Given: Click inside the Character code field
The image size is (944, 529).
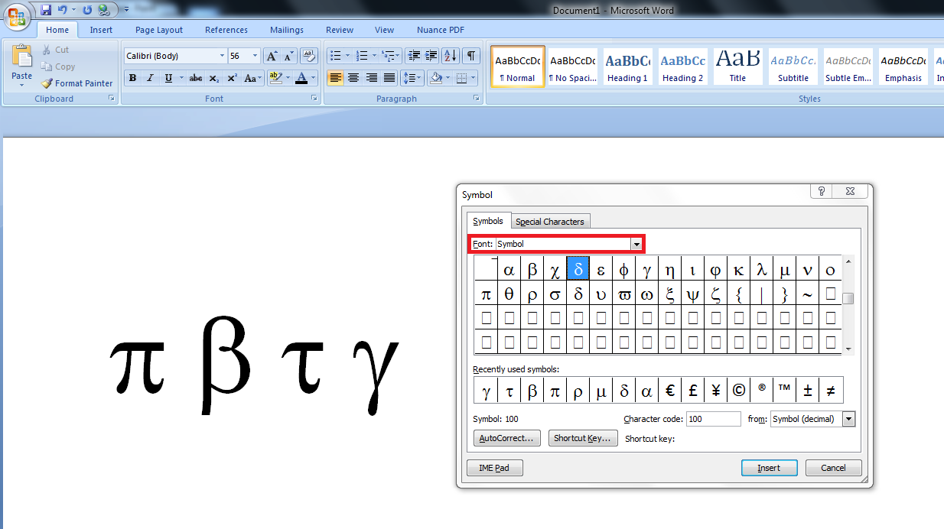Looking at the screenshot, I should pyautogui.click(x=713, y=419).
